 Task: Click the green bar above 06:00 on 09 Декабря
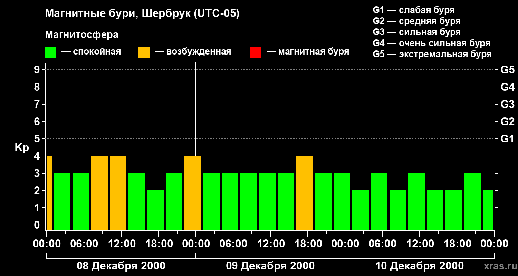point(230,201)
